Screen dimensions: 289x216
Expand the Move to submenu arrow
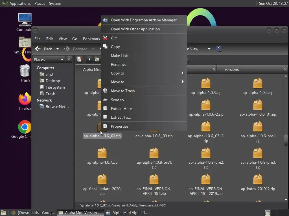click(183, 82)
